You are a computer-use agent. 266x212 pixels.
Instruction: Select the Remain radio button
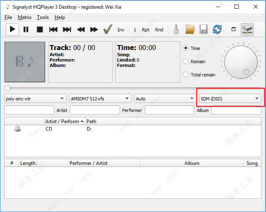click(x=186, y=62)
